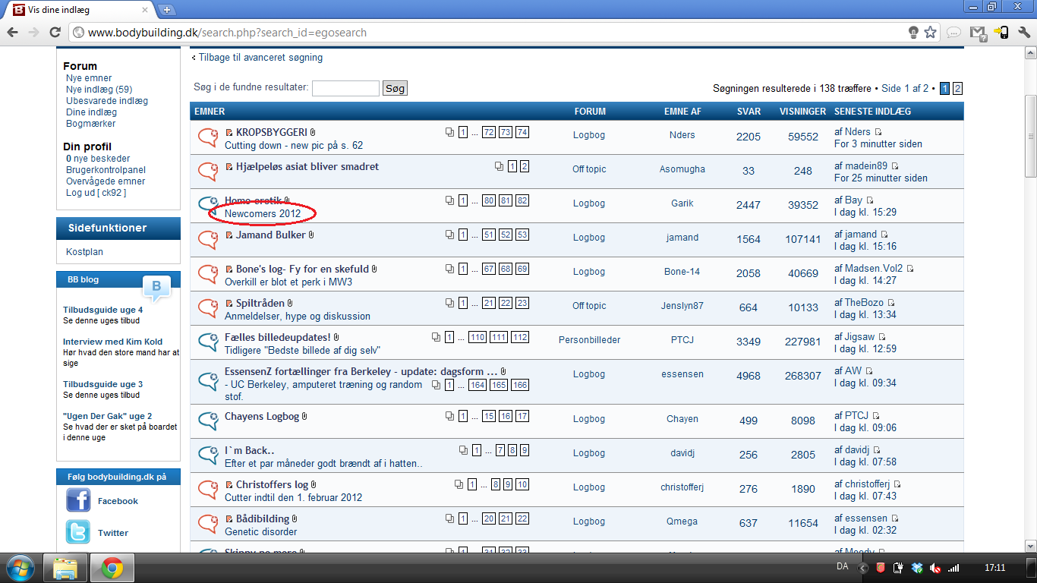Focus search within results field
Viewport: 1037px width, 583px height.
(345, 88)
